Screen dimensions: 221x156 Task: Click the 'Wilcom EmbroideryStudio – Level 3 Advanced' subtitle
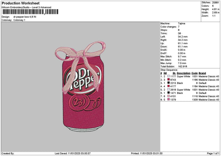(x=27, y=7)
